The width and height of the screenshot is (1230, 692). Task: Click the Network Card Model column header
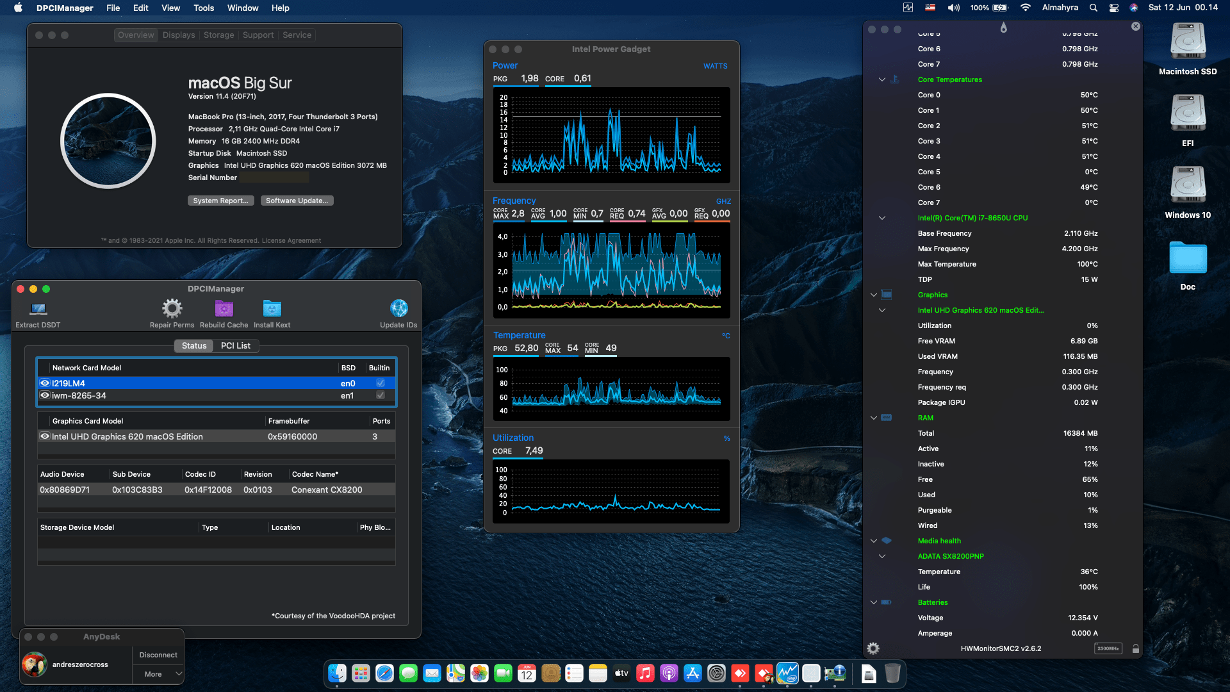[x=86, y=368]
